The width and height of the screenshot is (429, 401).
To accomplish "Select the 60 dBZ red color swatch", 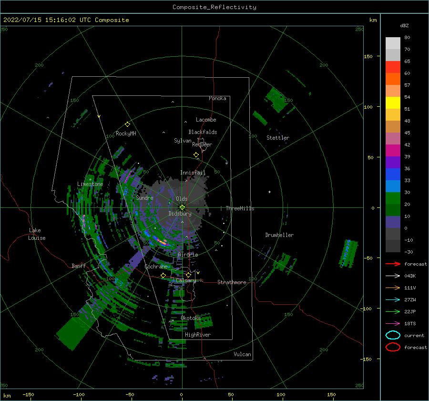I will click(393, 67).
